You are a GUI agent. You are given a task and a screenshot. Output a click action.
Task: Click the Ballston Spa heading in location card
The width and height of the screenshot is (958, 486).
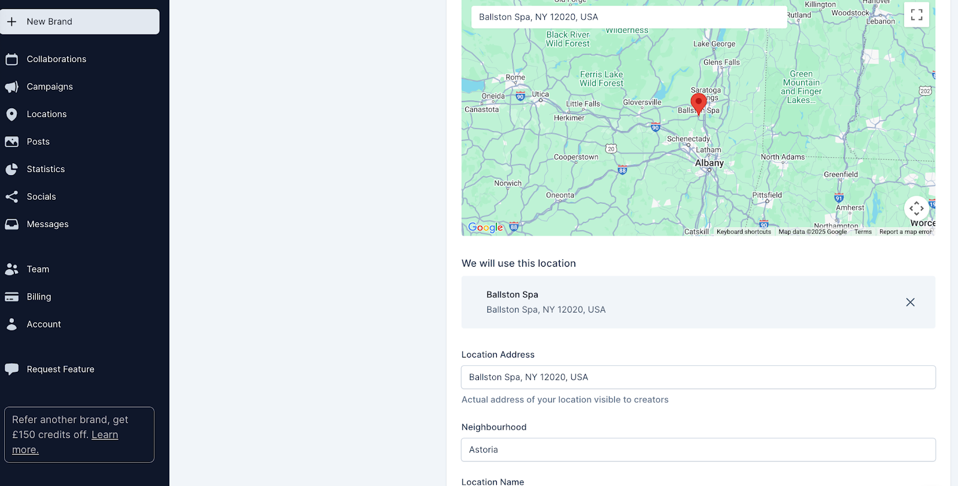pos(512,295)
